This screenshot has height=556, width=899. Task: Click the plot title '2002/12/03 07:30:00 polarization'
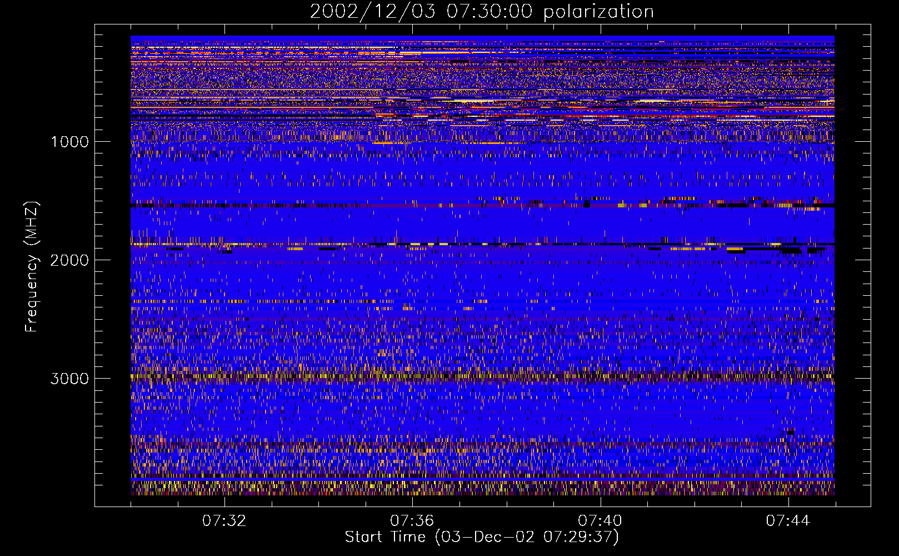(x=481, y=11)
